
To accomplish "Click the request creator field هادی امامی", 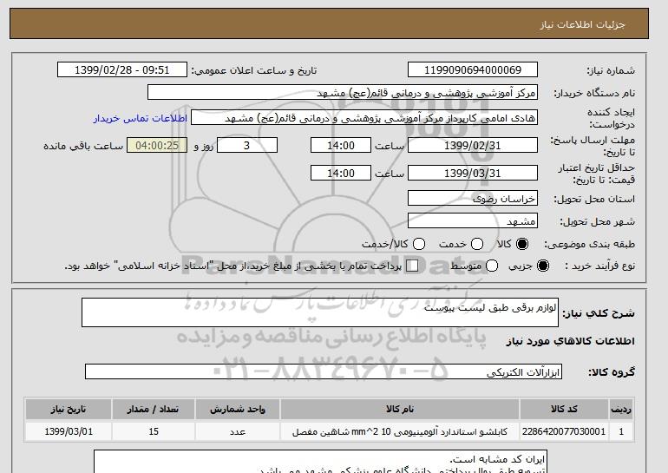I will pyautogui.click(x=364, y=118).
